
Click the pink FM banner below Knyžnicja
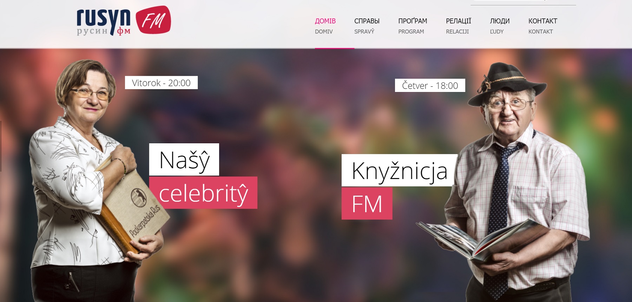367,203
